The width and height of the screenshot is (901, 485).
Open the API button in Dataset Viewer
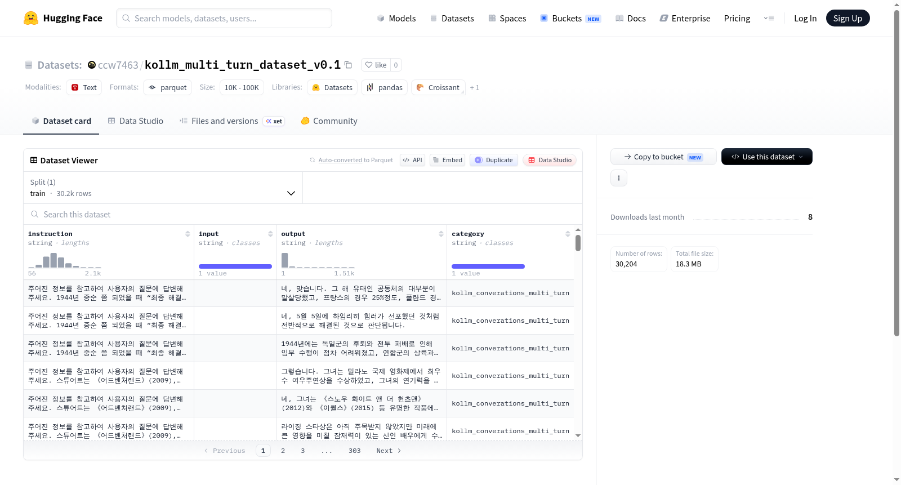(412, 160)
